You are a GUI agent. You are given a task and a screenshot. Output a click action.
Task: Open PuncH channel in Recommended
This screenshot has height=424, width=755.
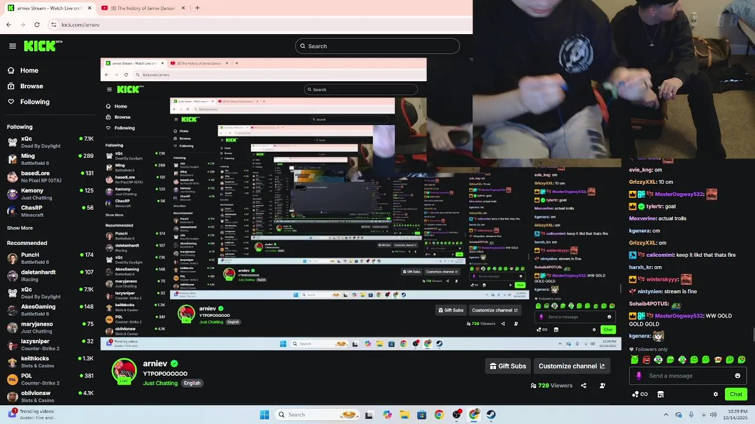tap(50, 258)
